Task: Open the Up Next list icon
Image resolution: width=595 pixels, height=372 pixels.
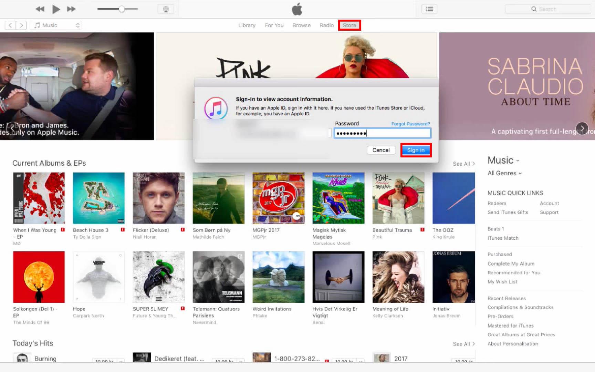Action: click(429, 9)
